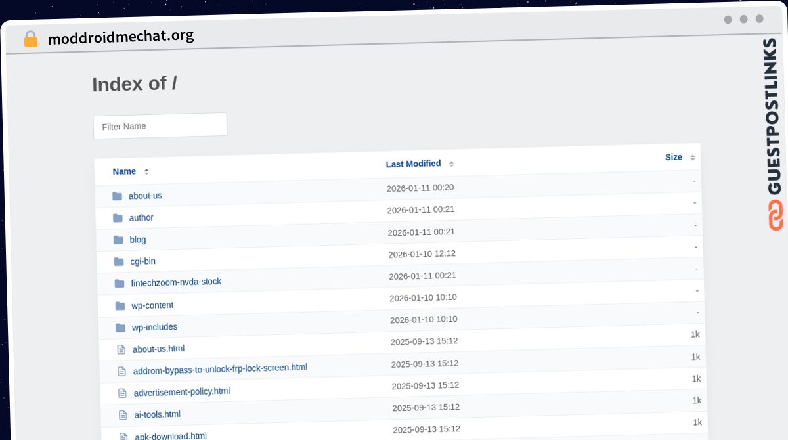Open the author folder link
The width and height of the screenshot is (788, 440).
tap(141, 217)
